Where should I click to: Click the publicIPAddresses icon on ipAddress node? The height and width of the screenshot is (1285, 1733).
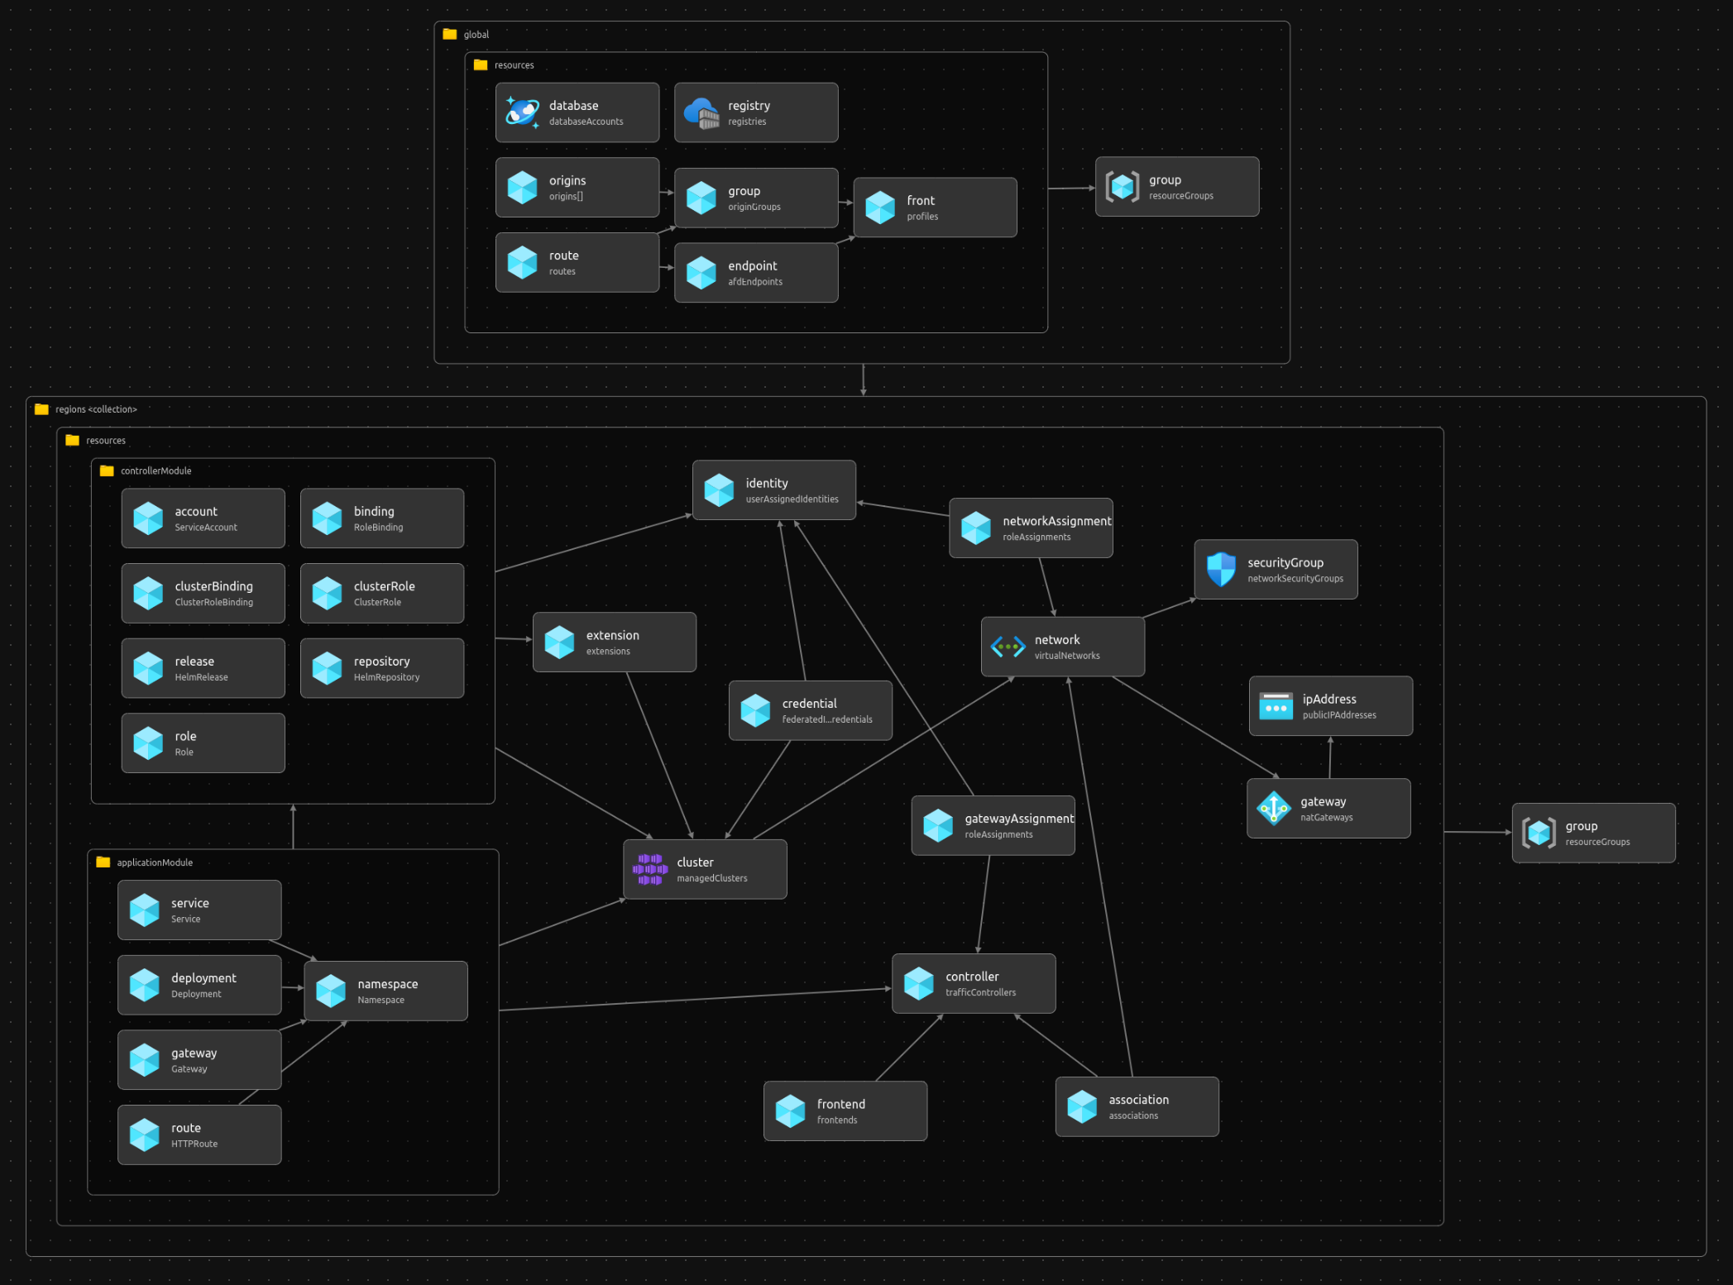pyautogui.click(x=1276, y=706)
